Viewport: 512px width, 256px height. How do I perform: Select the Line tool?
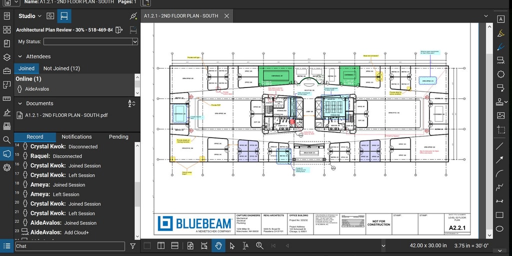(499, 145)
